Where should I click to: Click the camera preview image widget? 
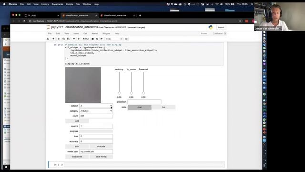83,85
